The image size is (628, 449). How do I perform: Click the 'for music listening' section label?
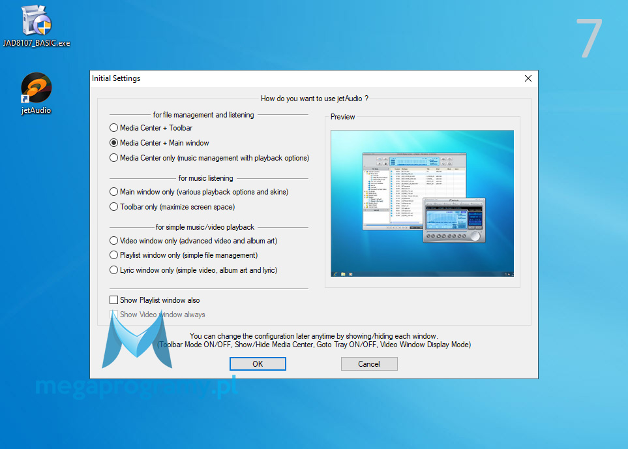tap(206, 178)
